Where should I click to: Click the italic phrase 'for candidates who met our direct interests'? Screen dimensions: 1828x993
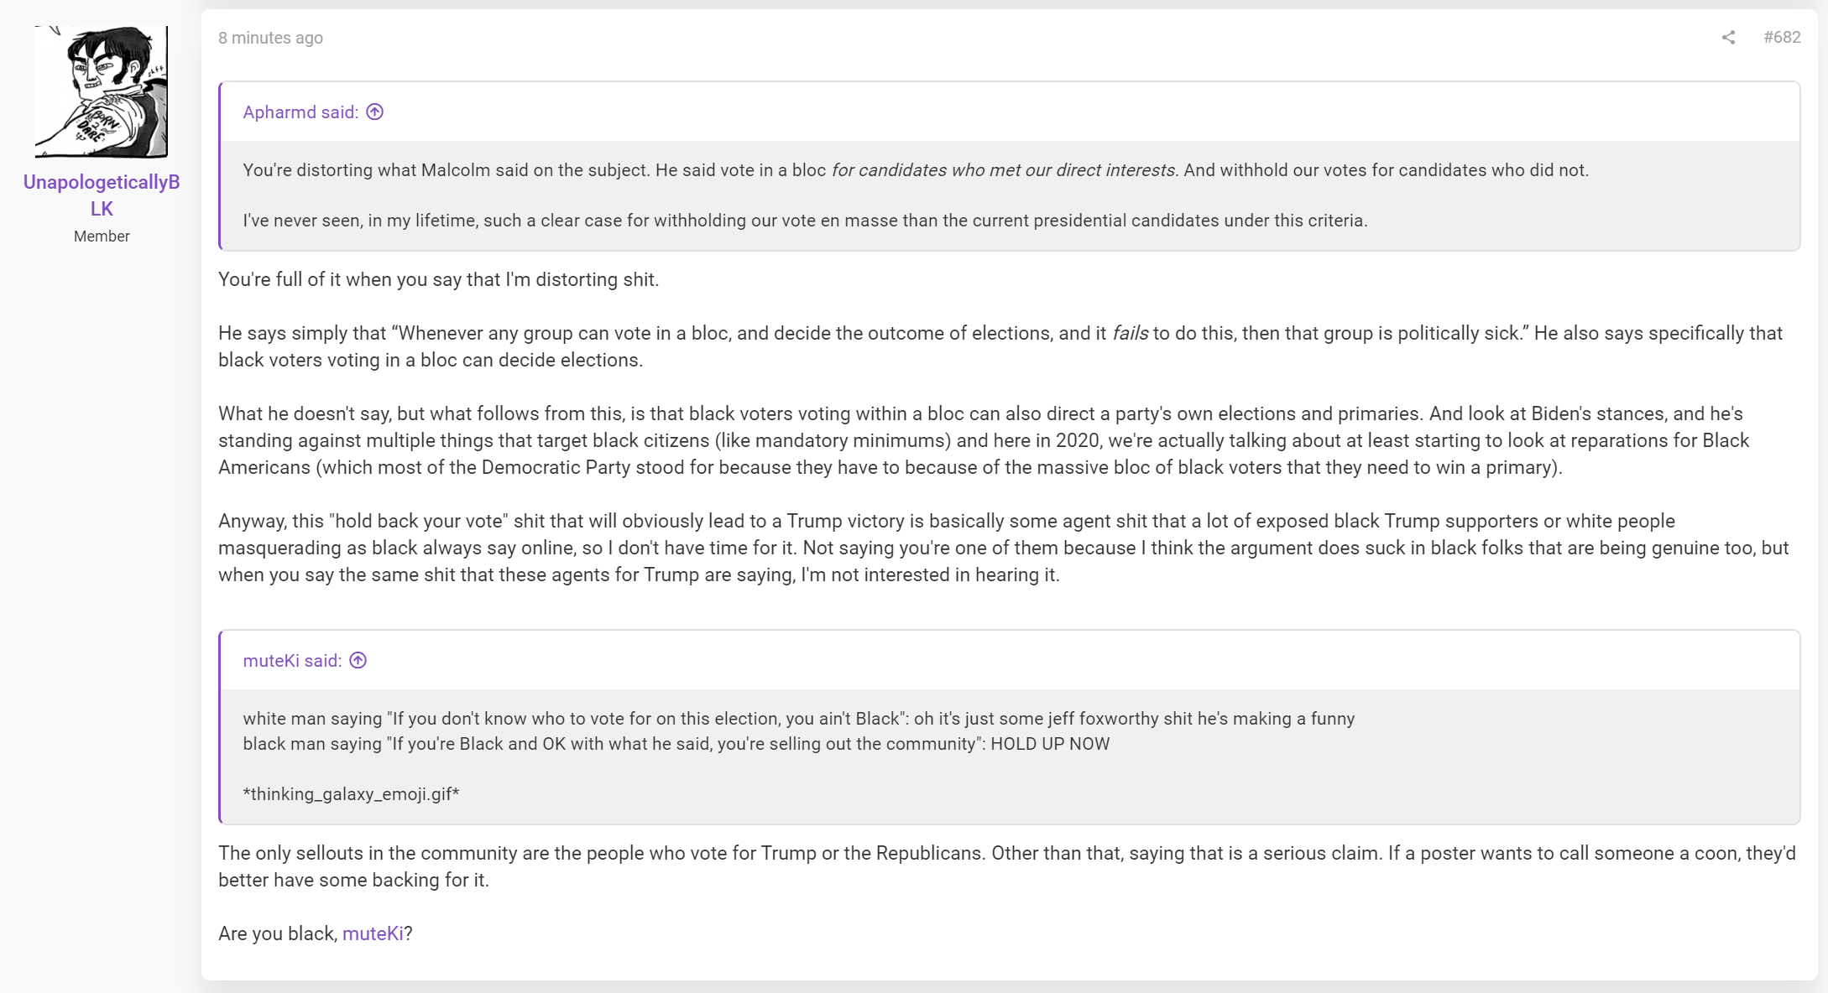(x=1003, y=170)
